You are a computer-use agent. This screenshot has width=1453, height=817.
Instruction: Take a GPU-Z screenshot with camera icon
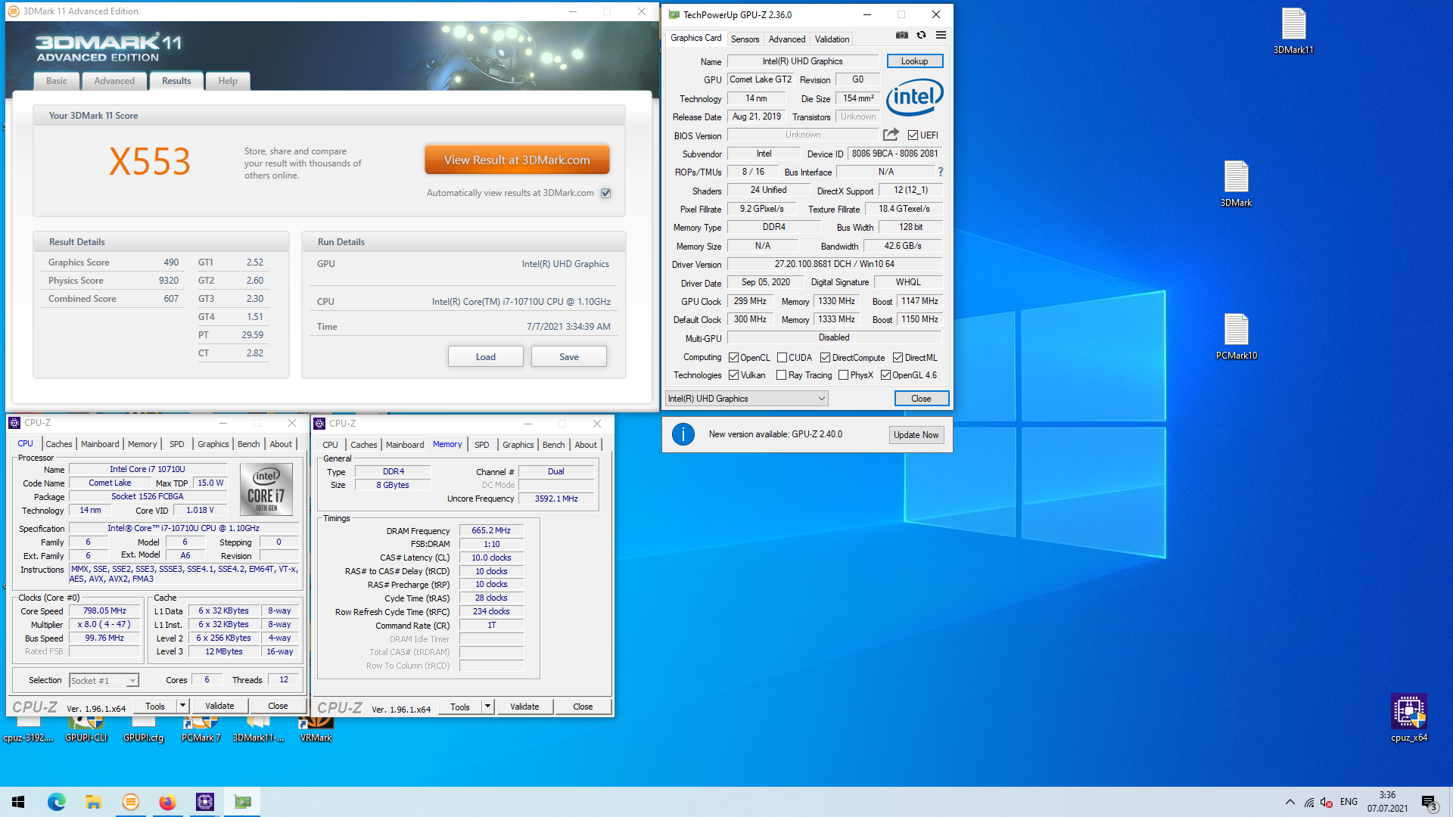pyautogui.click(x=901, y=35)
